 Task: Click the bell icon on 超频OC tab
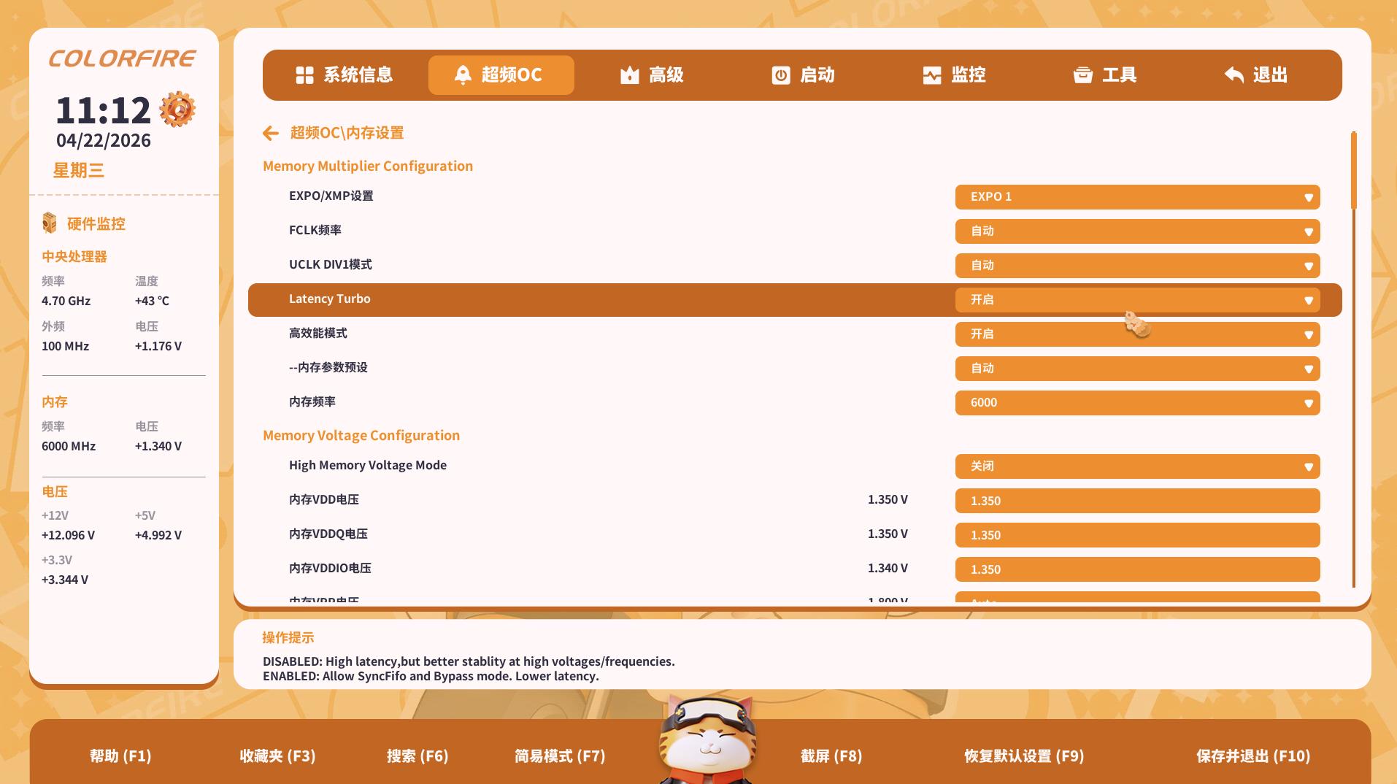pos(463,74)
